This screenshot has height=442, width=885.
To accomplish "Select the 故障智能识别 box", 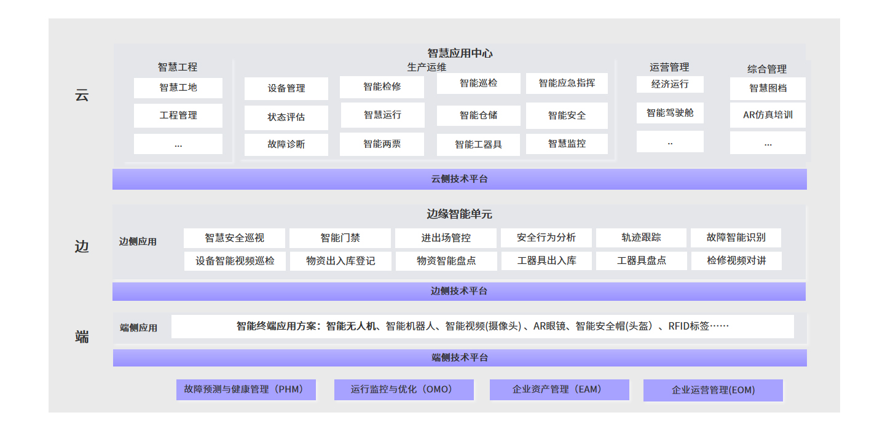I will [x=736, y=238].
